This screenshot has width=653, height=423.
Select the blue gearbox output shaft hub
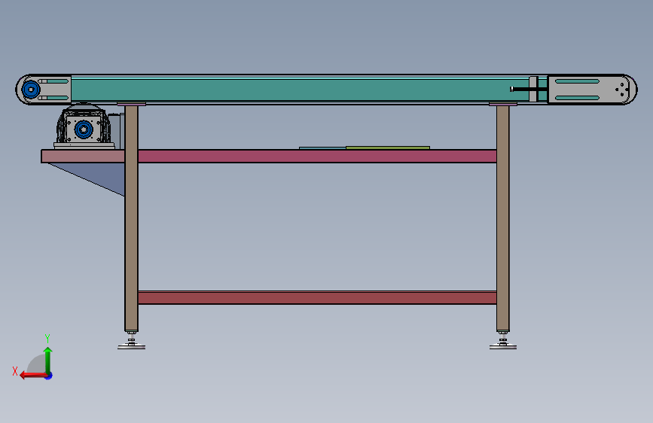point(84,129)
